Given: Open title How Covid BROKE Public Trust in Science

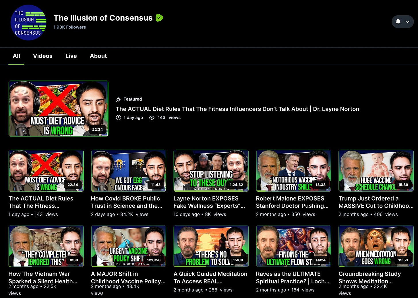Looking at the screenshot, I should point(127,202).
